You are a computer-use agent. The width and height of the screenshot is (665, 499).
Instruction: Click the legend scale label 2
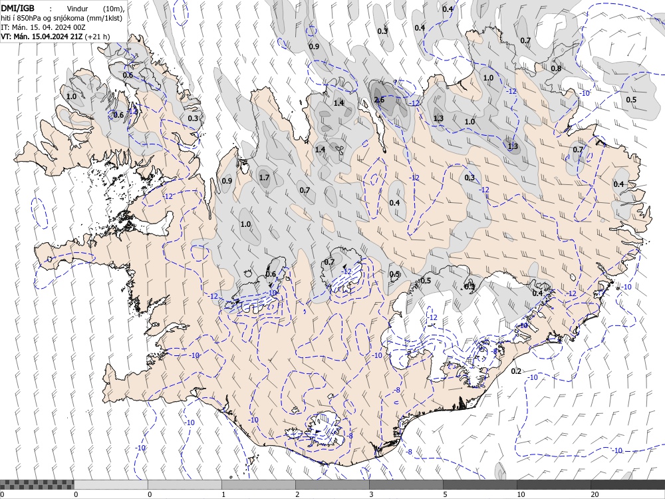[297, 494]
